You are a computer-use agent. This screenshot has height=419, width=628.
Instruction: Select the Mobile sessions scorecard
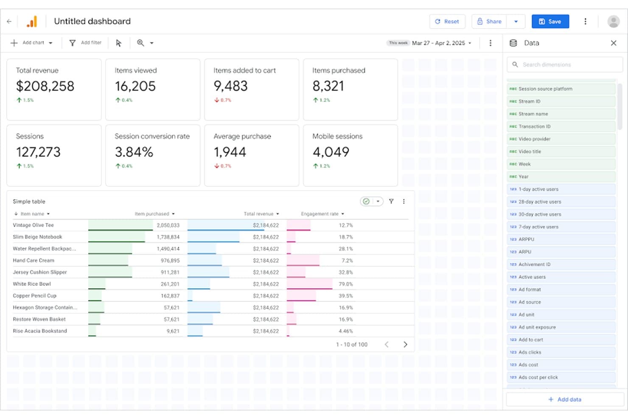point(350,155)
